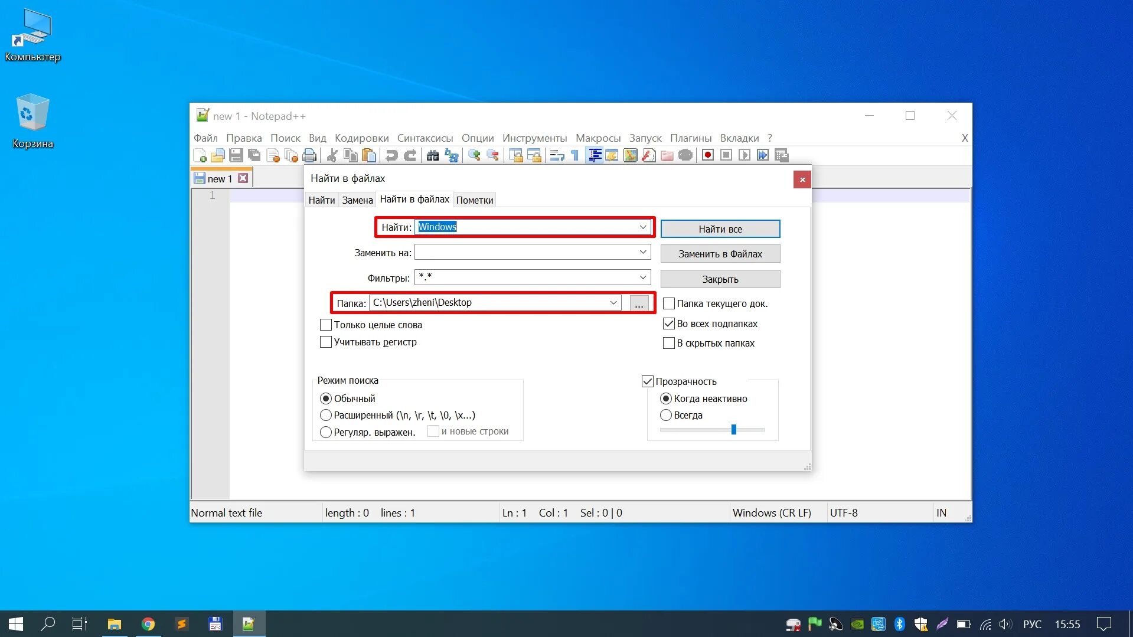Image resolution: width=1133 pixels, height=637 pixels.
Task: Click the Paste clipboard toolbar icon
Action: pyautogui.click(x=369, y=155)
